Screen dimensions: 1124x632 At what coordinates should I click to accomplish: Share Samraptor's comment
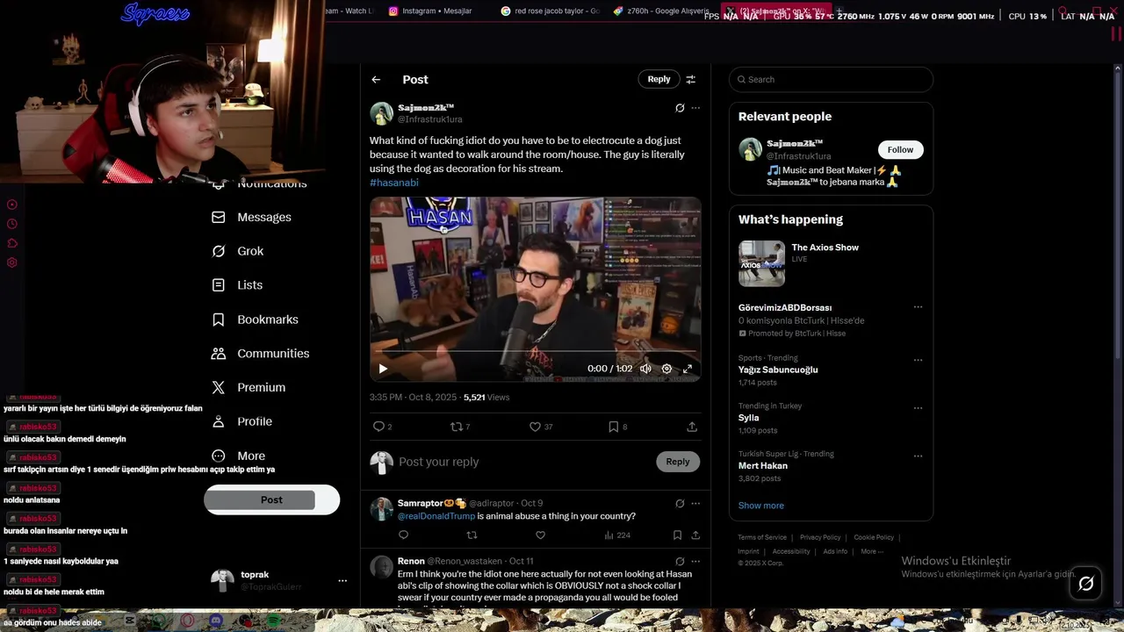point(695,535)
